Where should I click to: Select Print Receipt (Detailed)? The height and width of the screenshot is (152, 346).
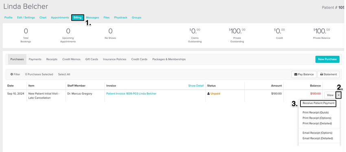317,123
